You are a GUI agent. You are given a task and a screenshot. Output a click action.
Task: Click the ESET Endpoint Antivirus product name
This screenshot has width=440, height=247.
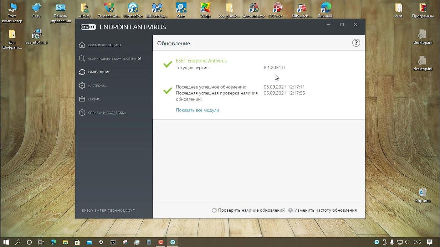pos(201,61)
